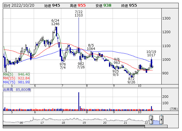
Task: Click the 終値 955 closing price
Action: (x=129, y=6)
